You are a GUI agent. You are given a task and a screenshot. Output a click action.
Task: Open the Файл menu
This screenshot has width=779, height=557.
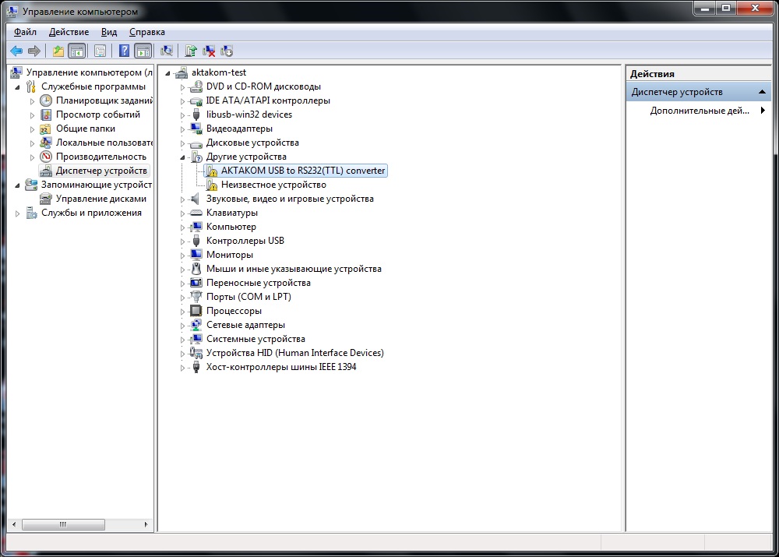pos(25,32)
